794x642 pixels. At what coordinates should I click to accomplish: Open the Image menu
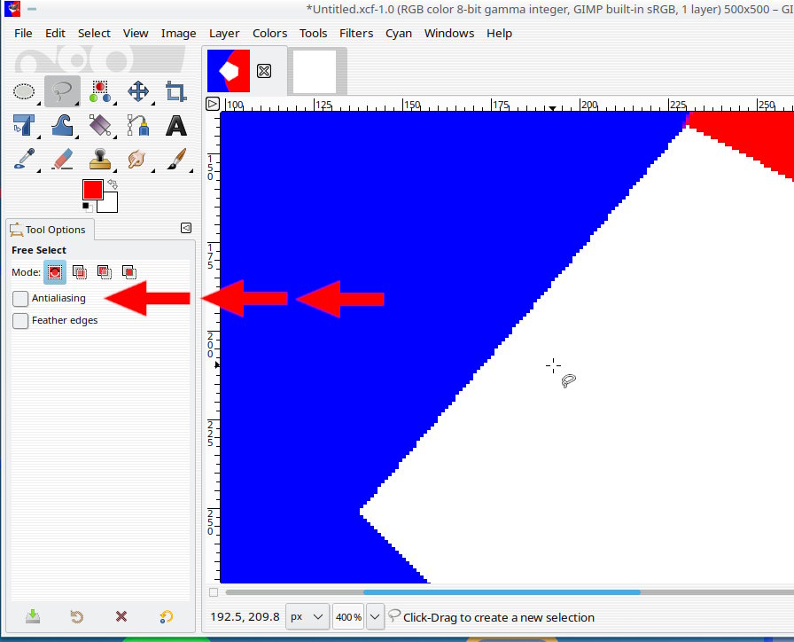(x=179, y=34)
